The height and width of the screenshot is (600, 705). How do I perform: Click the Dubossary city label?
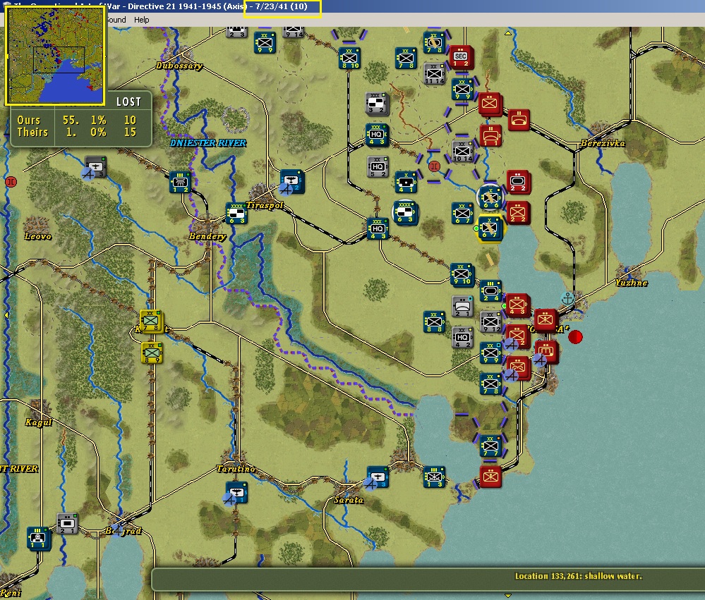click(179, 66)
